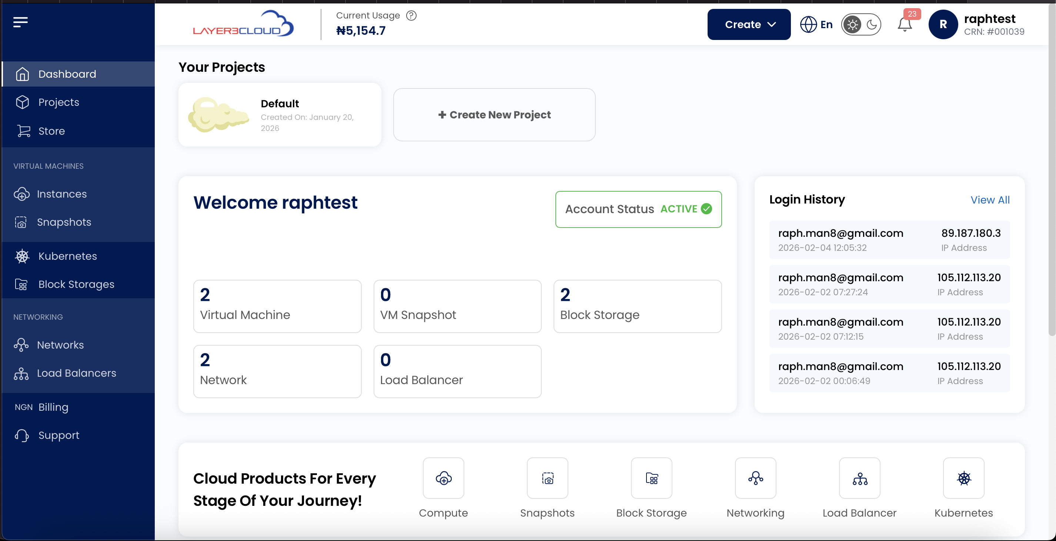Open Billing menu item

pos(78,407)
